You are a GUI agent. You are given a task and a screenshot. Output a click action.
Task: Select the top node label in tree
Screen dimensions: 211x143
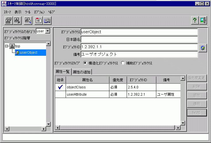[18, 46]
